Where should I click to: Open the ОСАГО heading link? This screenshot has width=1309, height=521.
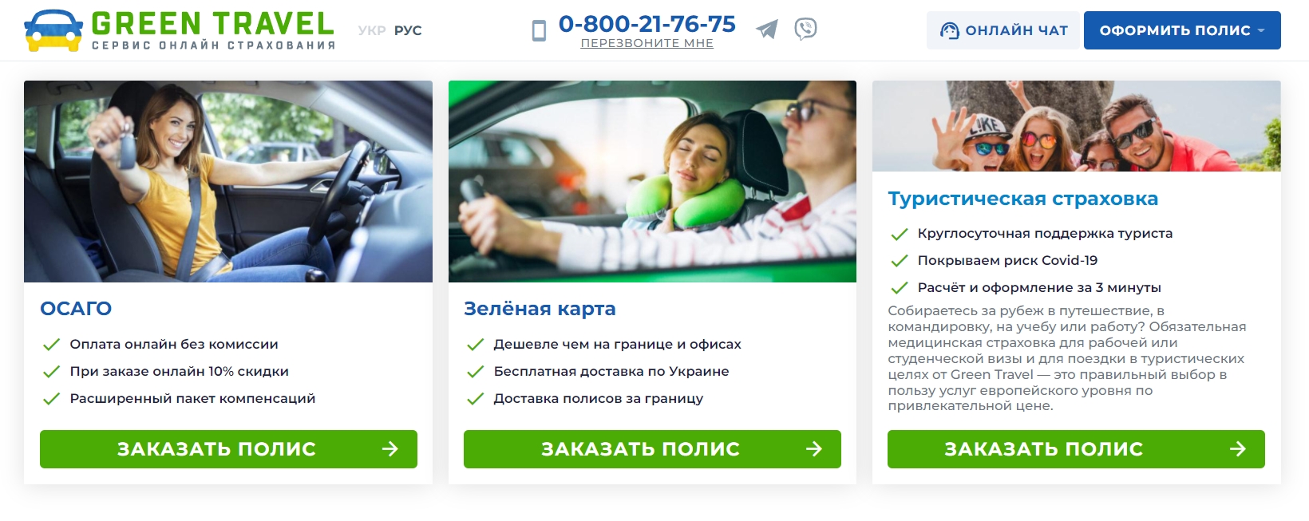(x=76, y=309)
